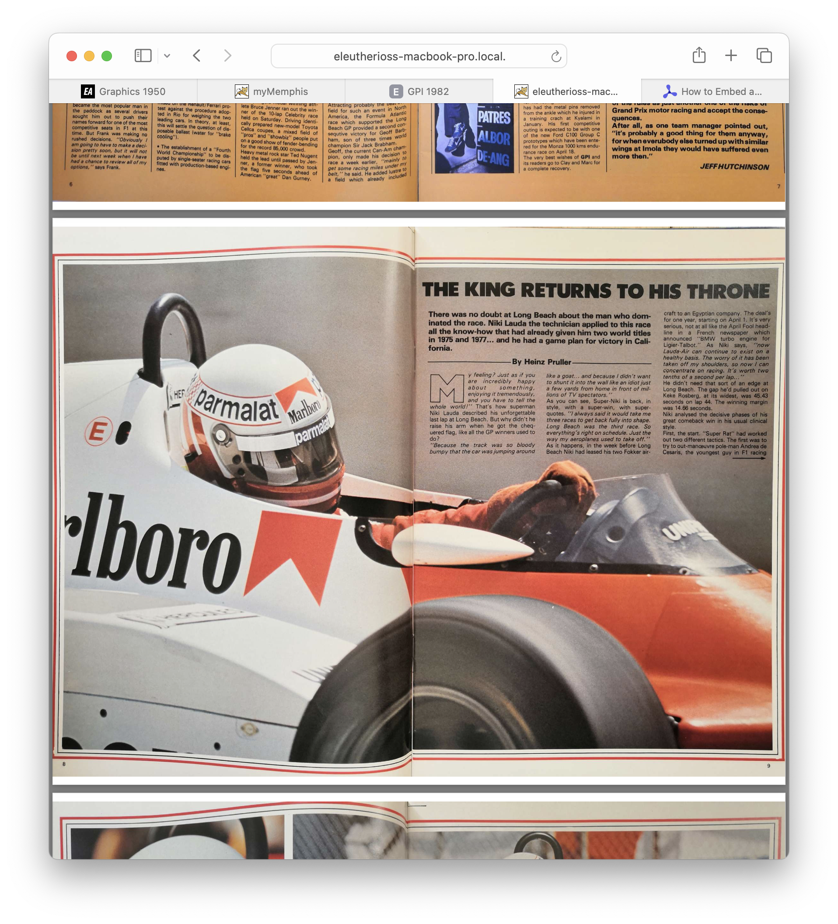838x924 pixels.
Task: Click the favicon on How to Embed tab
Action: [x=669, y=92]
